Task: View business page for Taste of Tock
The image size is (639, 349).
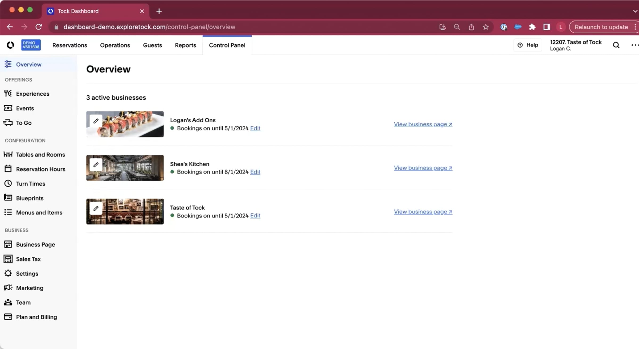Action: [423, 212]
